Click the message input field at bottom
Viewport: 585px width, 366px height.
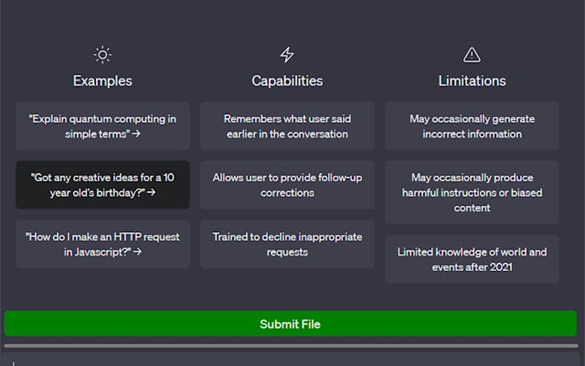(x=291, y=361)
